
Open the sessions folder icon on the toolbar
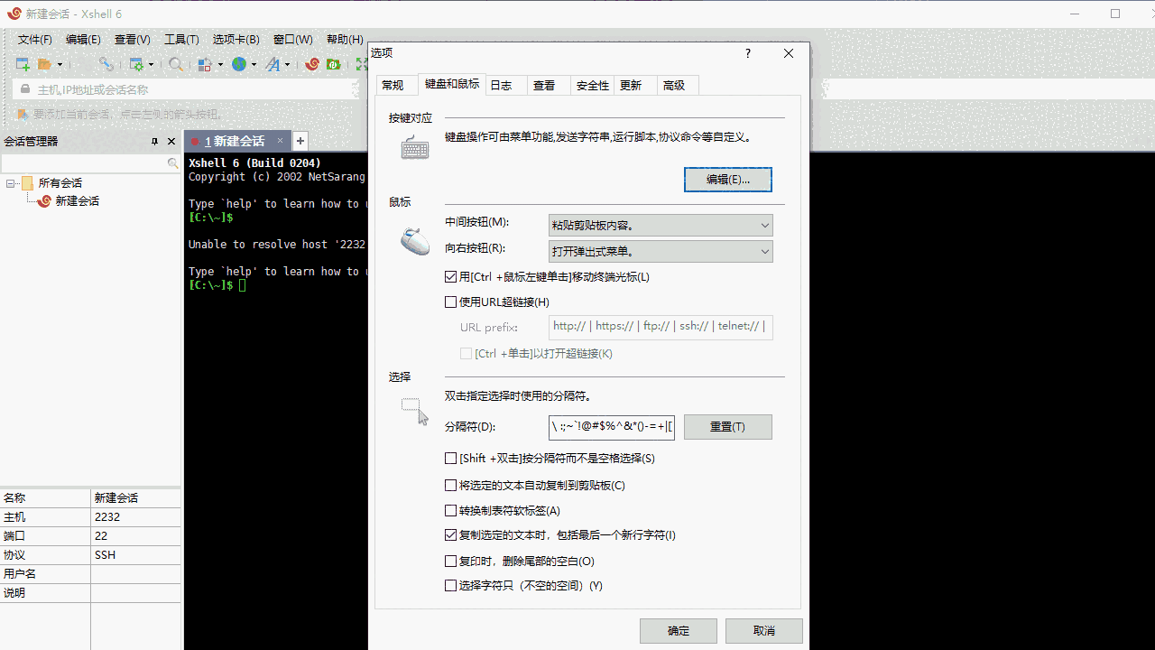pyautogui.click(x=46, y=64)
